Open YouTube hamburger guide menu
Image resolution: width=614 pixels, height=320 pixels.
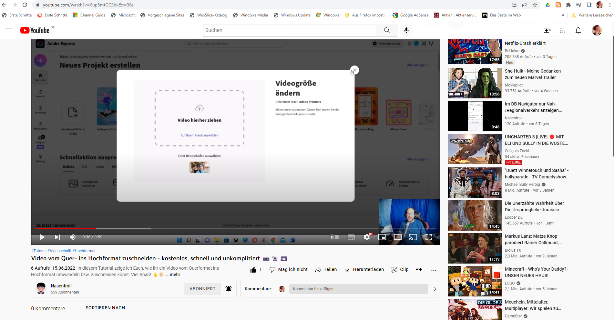coord(9,30)
